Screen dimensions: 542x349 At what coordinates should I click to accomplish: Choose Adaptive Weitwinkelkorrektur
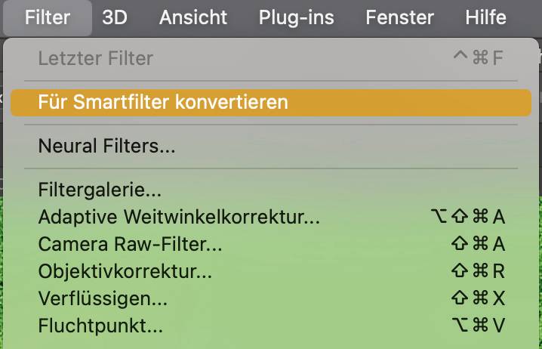271,218
